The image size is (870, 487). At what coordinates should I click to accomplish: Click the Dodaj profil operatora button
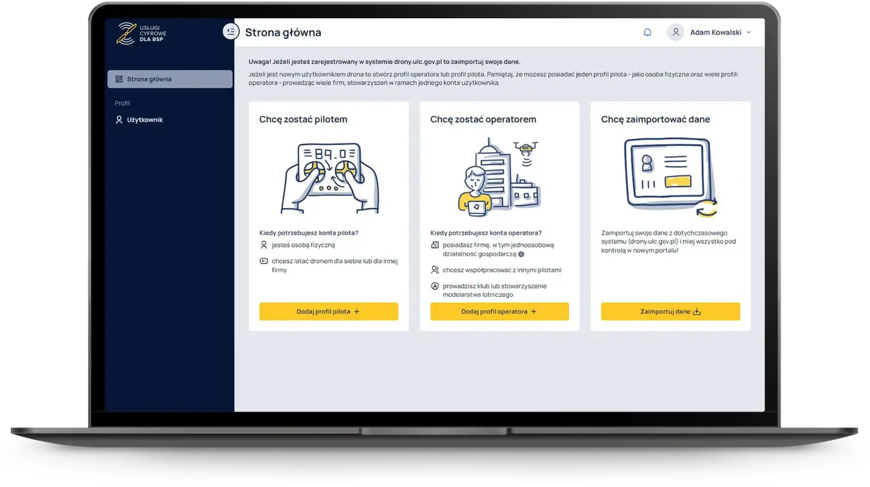click(499, 311)
